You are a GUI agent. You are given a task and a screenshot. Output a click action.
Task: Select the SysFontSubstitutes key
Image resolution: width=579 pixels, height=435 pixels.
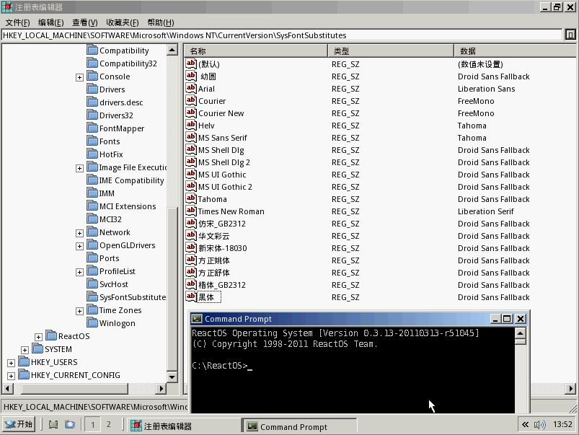tap(132, 297)
